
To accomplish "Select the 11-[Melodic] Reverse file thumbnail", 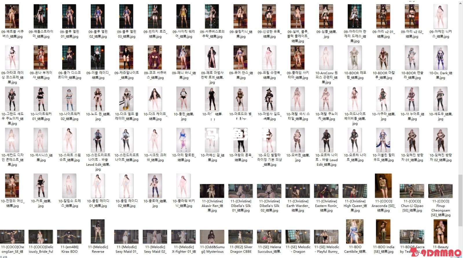I will (98, 231).
